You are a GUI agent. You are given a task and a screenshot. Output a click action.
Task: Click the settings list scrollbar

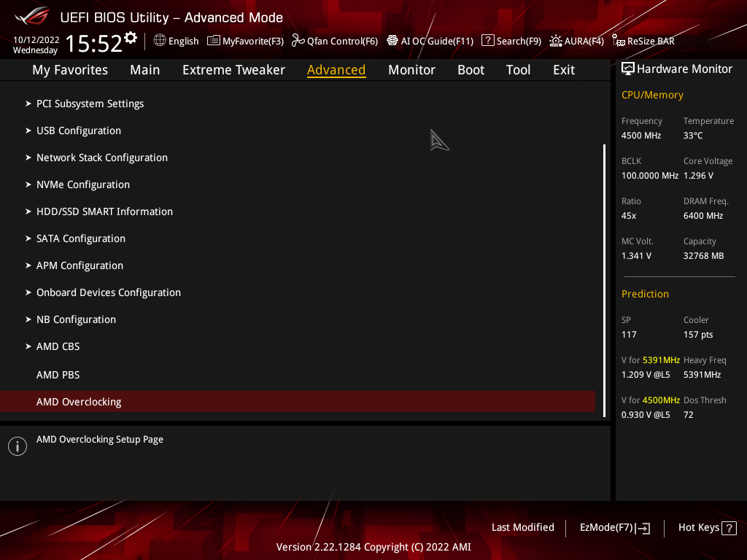pos(604,281)
